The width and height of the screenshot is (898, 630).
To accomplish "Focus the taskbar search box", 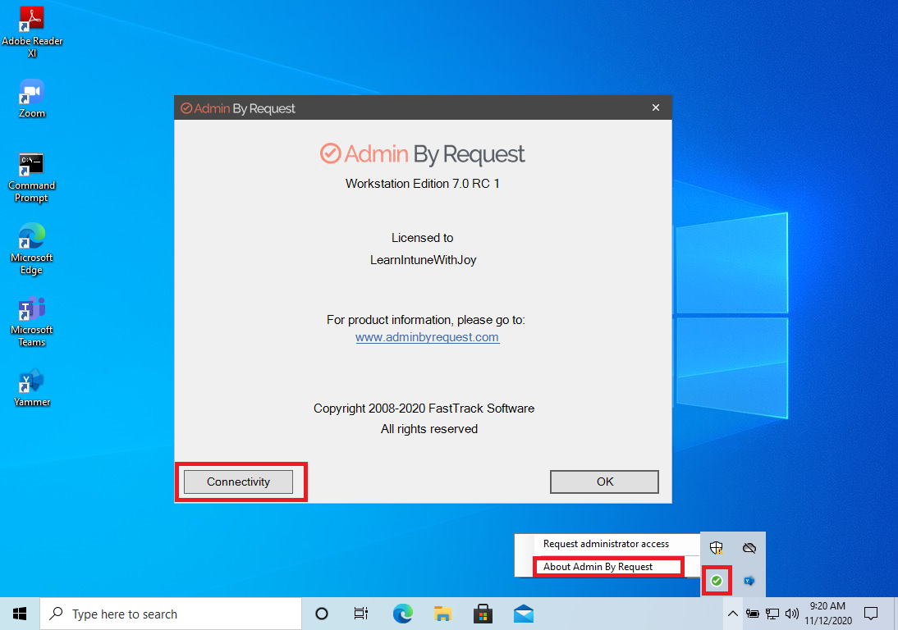I will 171,614.
